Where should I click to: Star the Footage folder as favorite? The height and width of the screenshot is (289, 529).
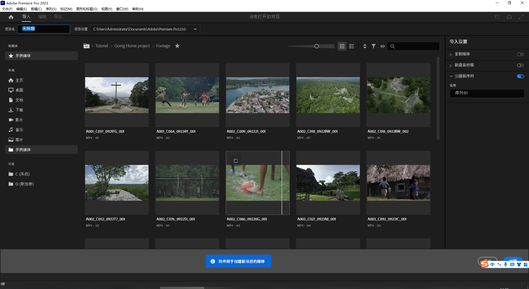177,46
